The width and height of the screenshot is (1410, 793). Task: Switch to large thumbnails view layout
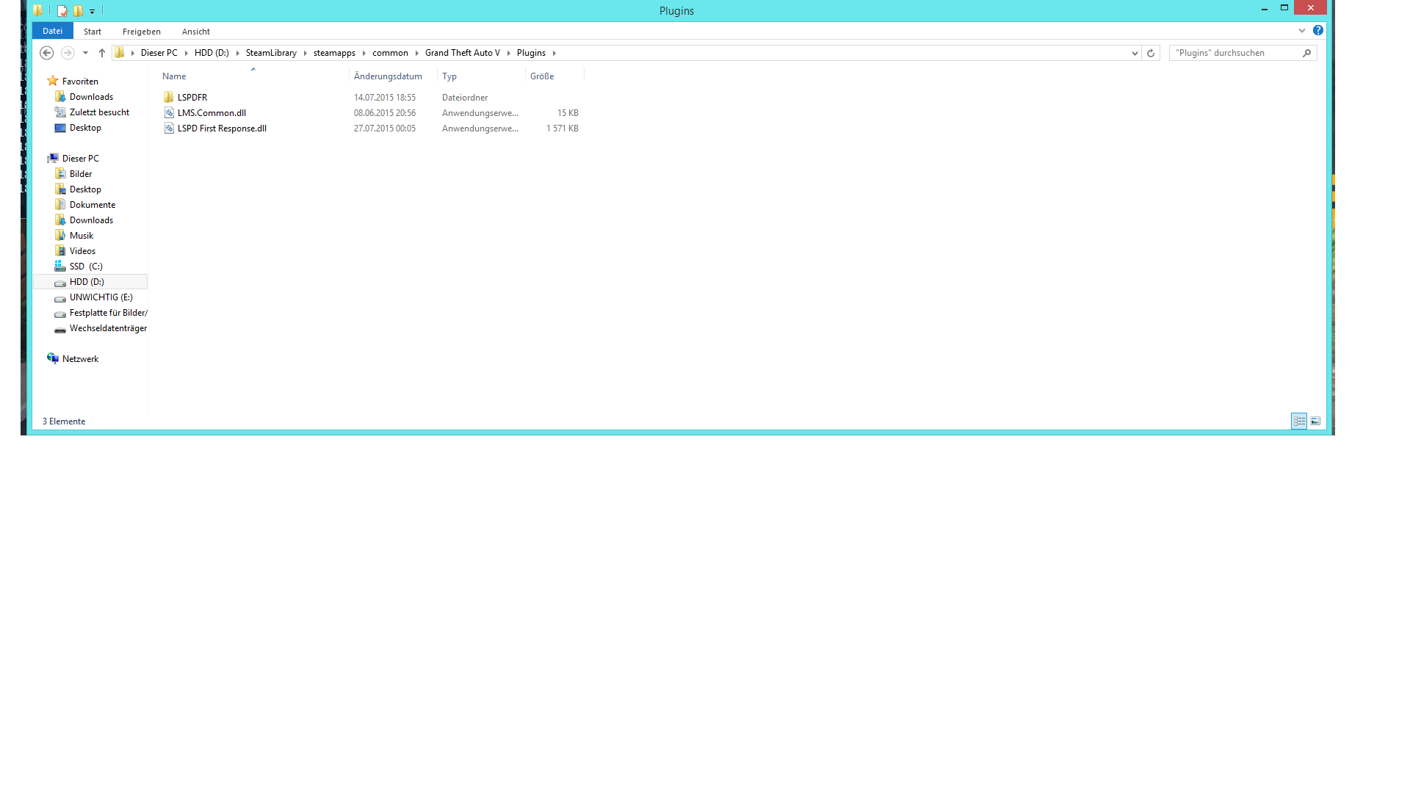coord(1315,421)
